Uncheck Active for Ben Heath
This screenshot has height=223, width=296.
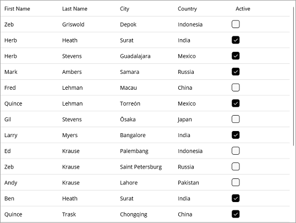pos(235,198)
